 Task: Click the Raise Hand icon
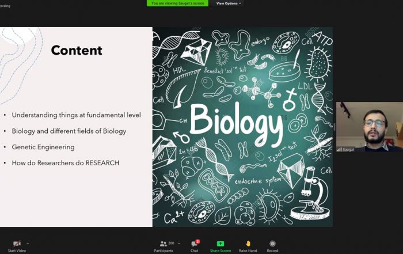(248, 244)
